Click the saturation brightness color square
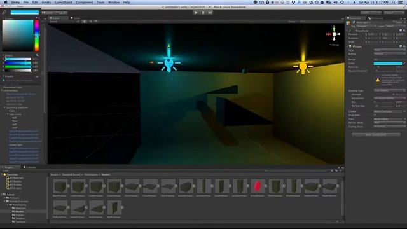407x229 pixels. pos(18,36)
